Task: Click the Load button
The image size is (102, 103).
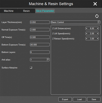Action: click(x=79, y=99)
